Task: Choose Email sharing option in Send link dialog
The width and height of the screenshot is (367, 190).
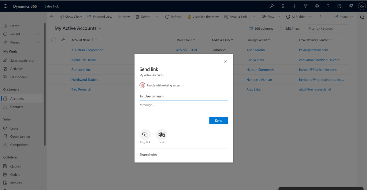Action: tap(161, 135)
